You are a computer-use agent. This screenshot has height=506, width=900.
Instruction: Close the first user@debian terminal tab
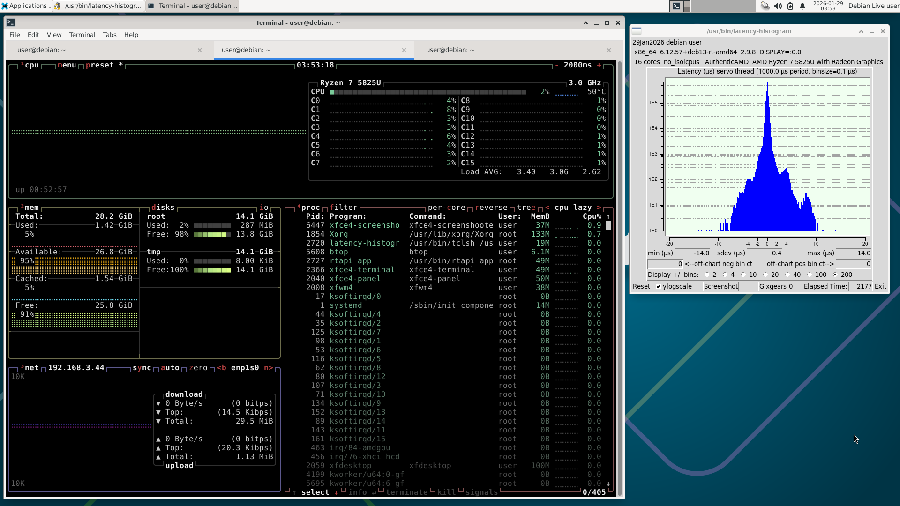(200, 50)
